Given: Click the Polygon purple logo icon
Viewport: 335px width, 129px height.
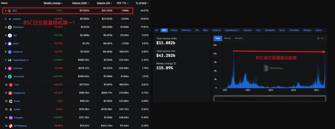Looking at the screenshot, I should tap(11, 118).
